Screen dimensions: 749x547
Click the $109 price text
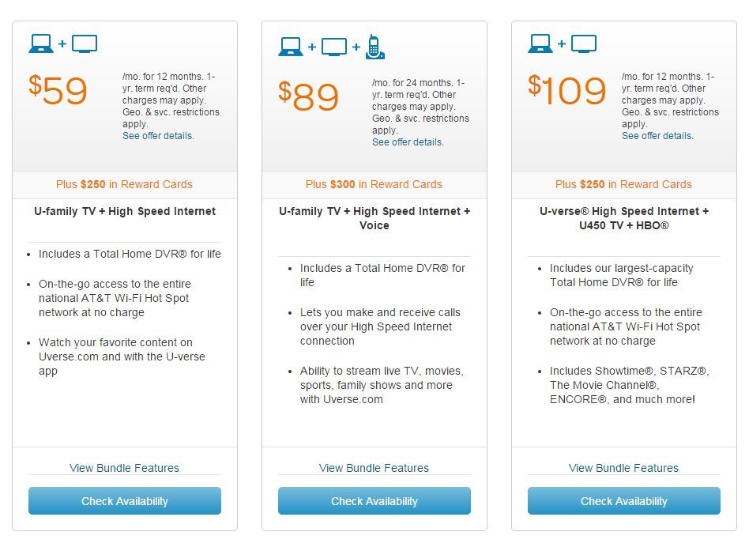567,90
